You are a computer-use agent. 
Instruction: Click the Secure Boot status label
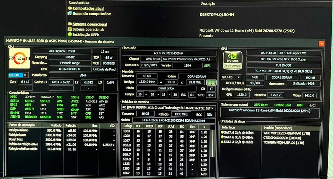pyautogui.click(x=283, y=105)
